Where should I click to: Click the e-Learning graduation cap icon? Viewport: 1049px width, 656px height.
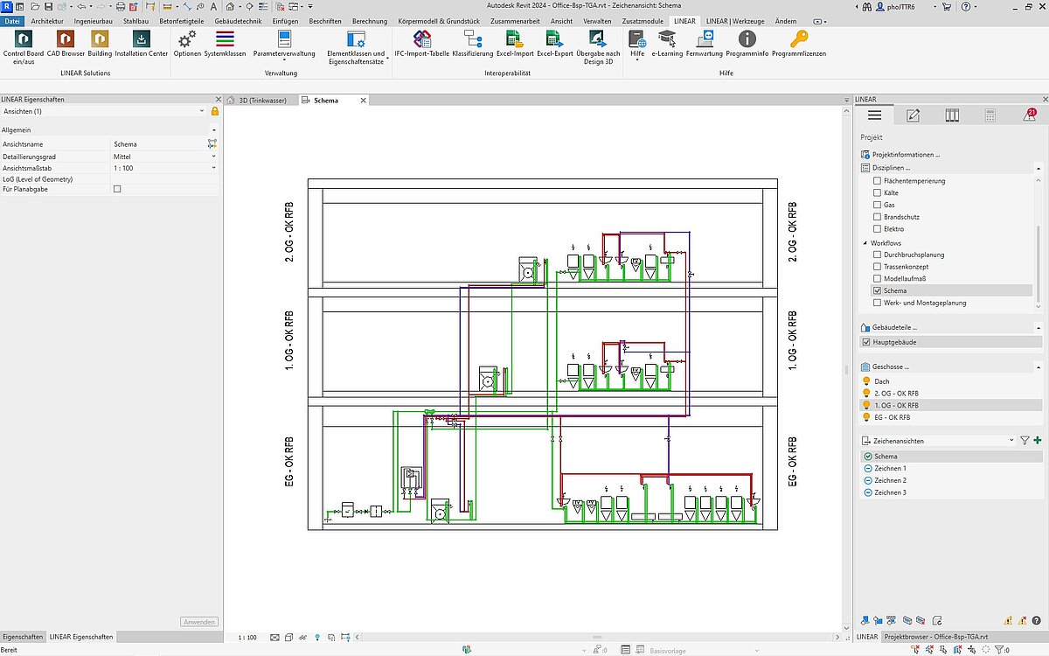tap(667, 40)
